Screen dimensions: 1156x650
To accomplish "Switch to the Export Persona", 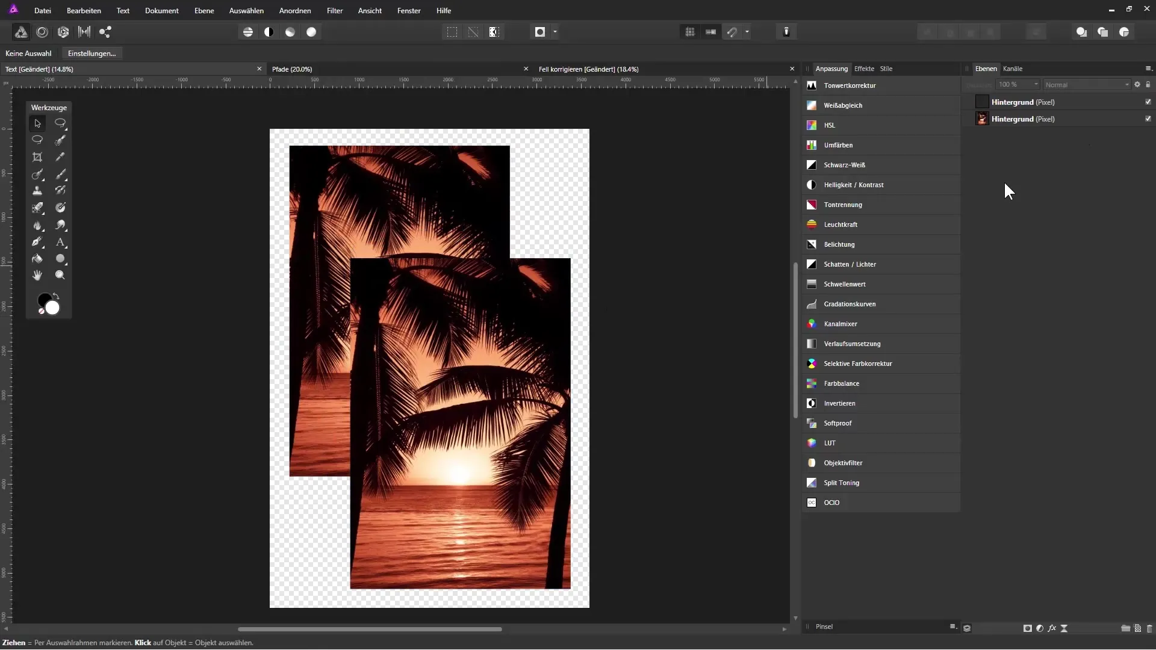I will pos(105,32).
